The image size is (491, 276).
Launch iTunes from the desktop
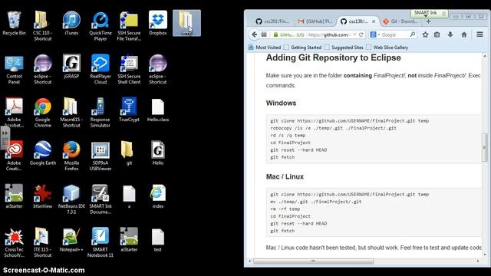click(x=71, y=23)
